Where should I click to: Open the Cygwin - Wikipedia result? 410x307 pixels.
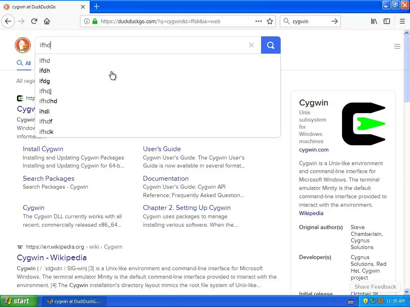pyautogui.click(x=52, y=258)
